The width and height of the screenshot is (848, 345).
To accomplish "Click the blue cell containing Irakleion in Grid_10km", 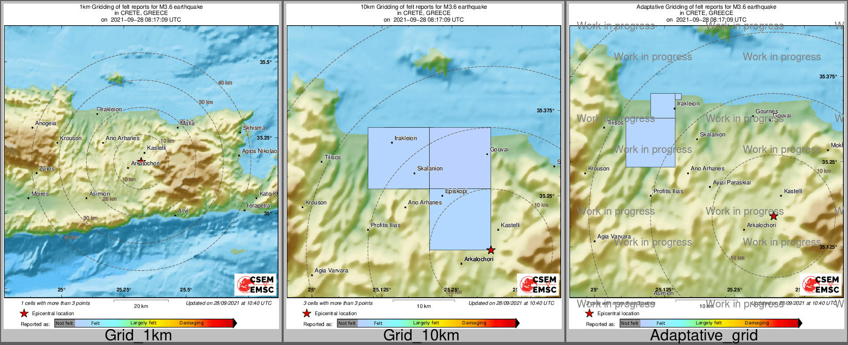I will point(399,158).
